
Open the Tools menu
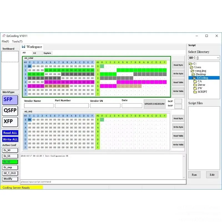17,41
